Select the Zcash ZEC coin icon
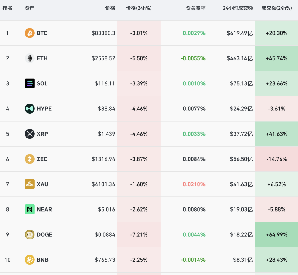 click(30, 159)
